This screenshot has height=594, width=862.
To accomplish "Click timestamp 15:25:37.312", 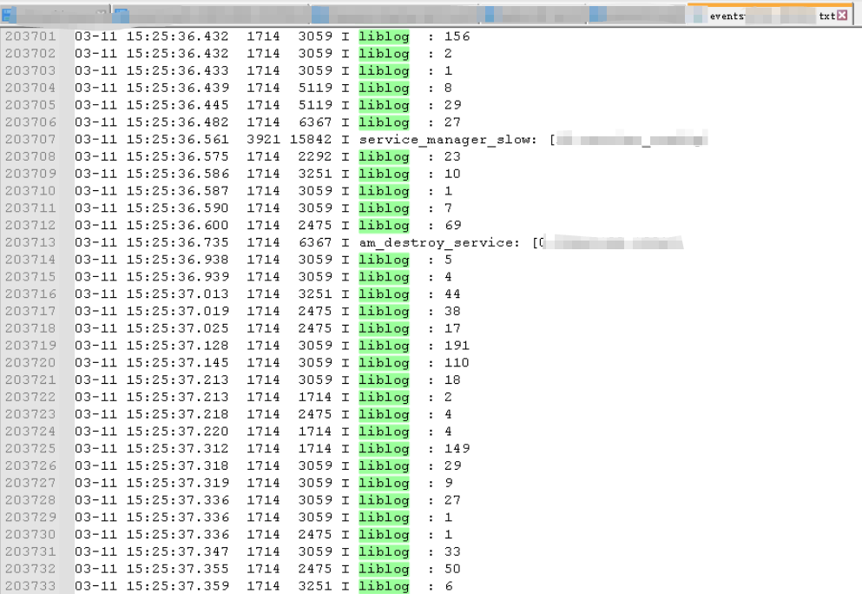I will [178, 448].
